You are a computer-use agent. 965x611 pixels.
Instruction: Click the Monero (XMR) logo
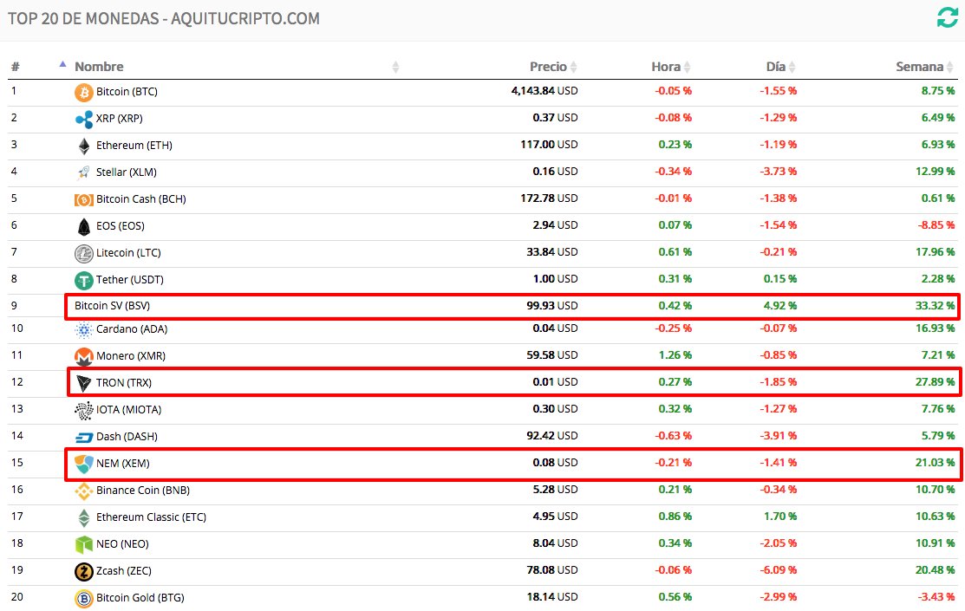(84, 356)
